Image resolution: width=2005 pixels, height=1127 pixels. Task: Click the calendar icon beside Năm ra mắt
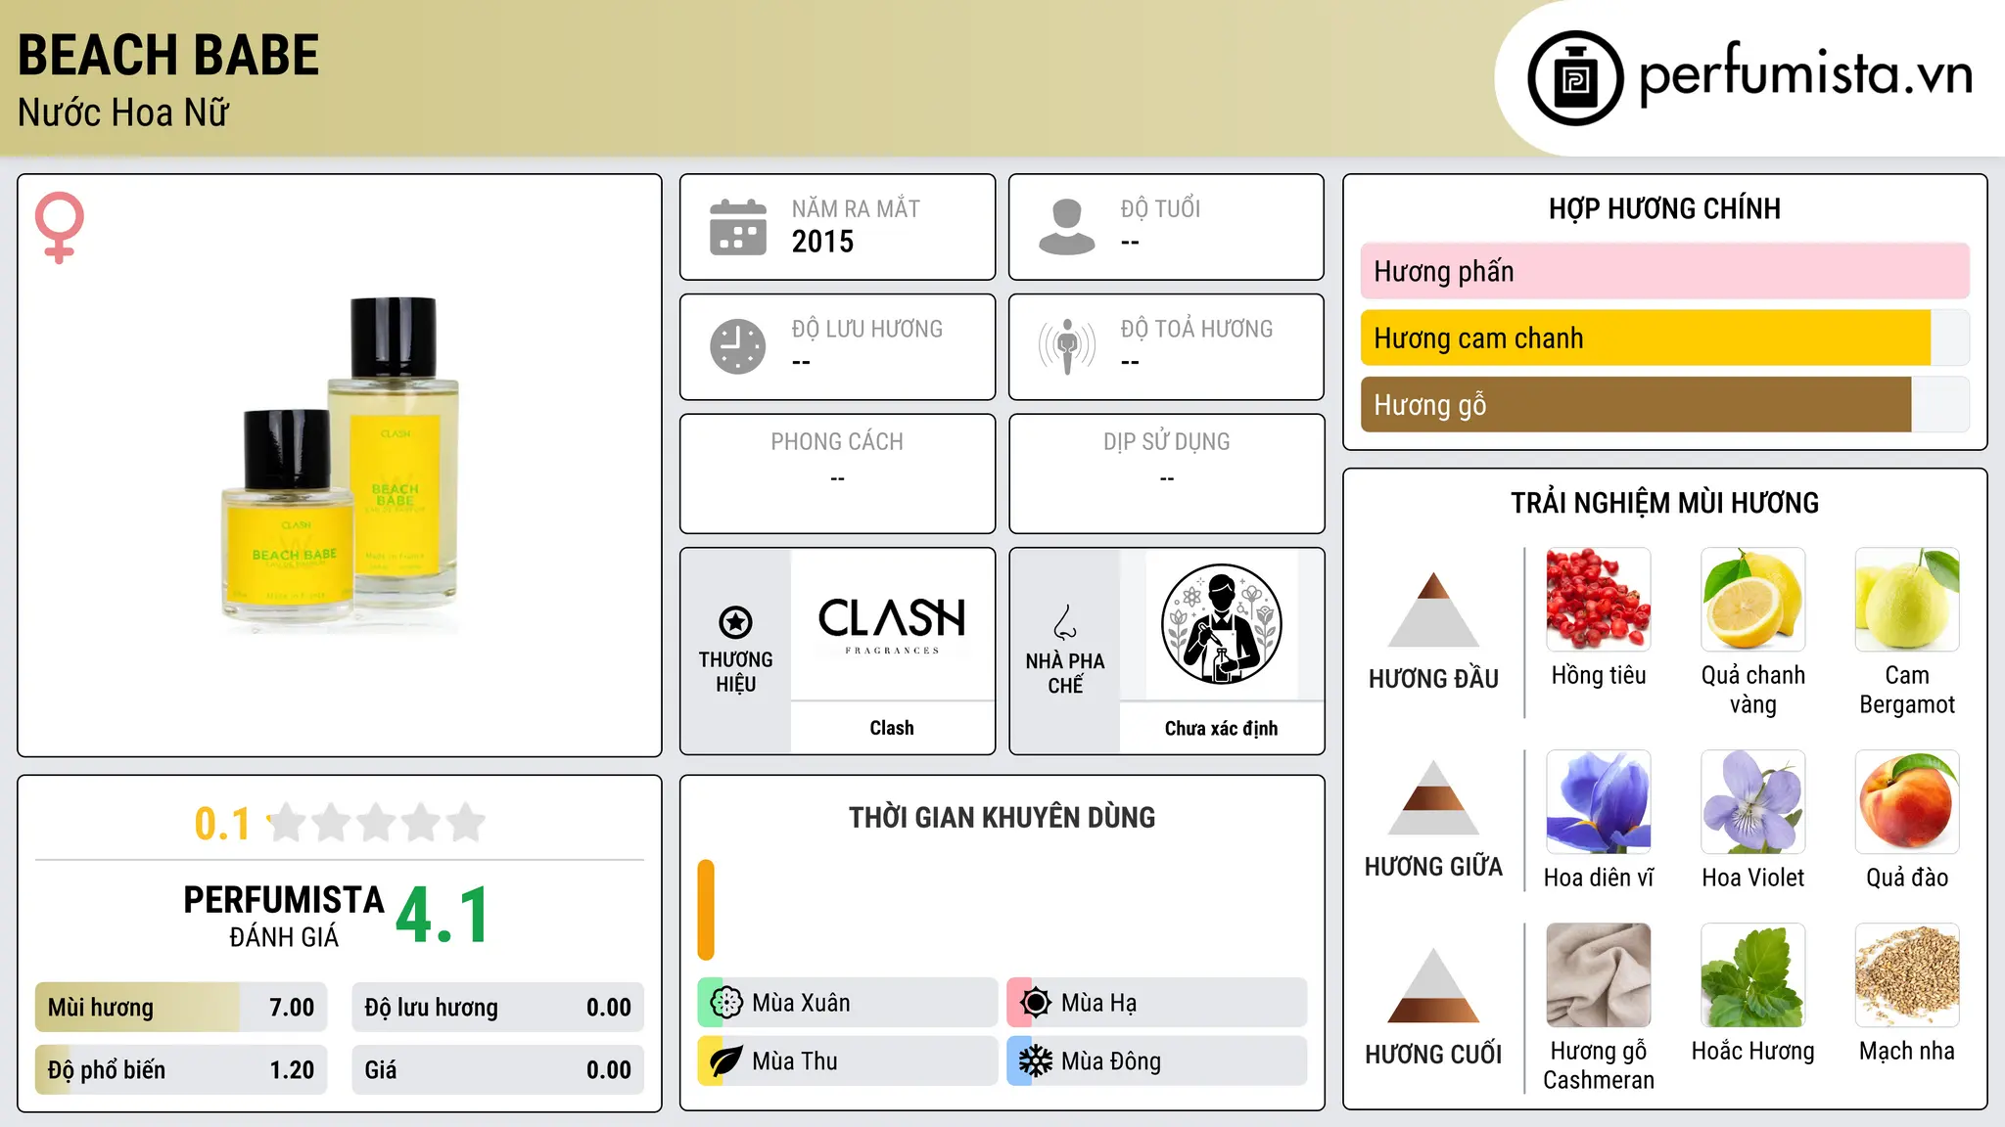(738, 227)
